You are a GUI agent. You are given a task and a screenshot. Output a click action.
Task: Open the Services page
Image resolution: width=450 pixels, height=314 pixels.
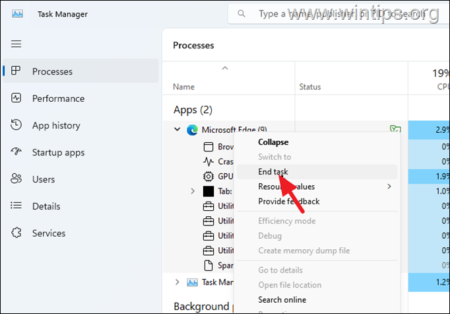tap(80, 233)
